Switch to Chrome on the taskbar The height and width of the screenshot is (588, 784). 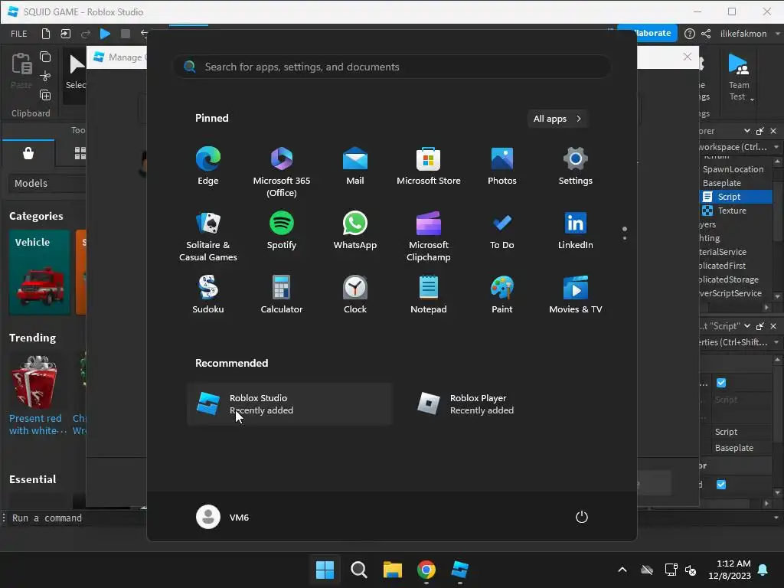pyautogui.click(x=426, y=570)
